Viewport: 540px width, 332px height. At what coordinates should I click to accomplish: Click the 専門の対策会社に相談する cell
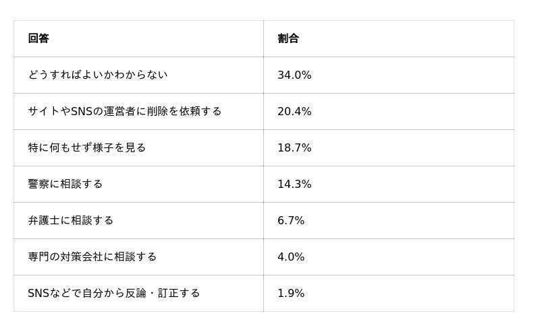tap(138, 257)
